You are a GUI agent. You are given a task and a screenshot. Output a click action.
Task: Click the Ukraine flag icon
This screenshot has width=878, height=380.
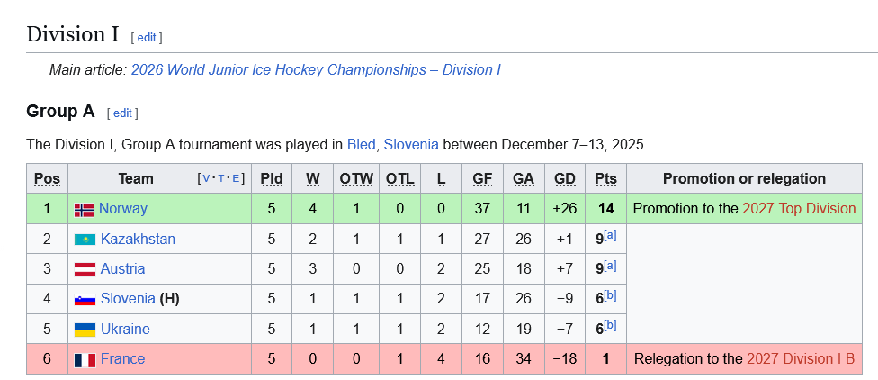(85, 330)
